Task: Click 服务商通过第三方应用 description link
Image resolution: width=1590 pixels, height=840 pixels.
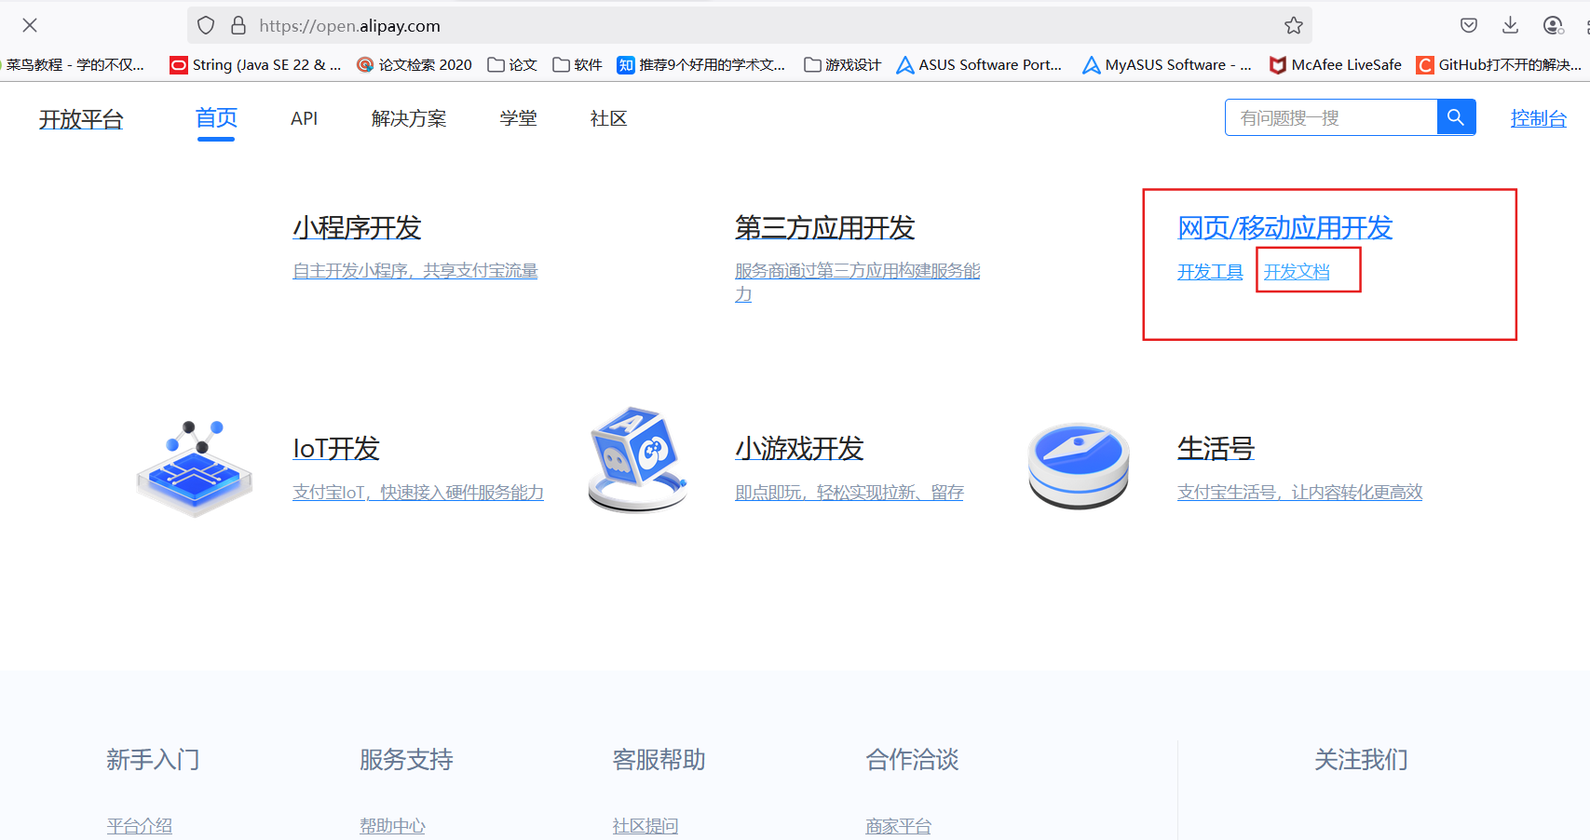Action: (x=858, y=282)
